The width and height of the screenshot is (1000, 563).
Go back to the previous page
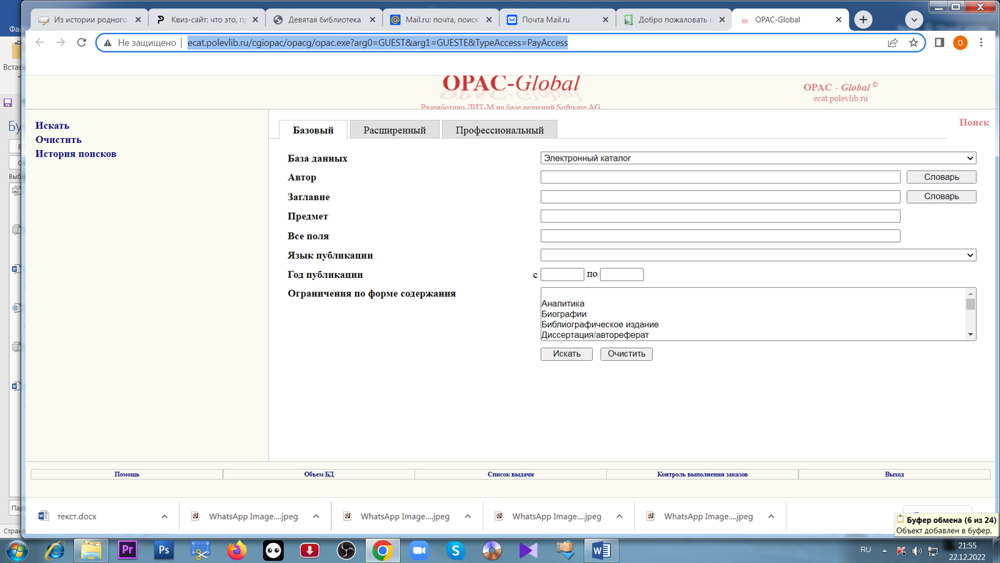click(x=40, y=43)
